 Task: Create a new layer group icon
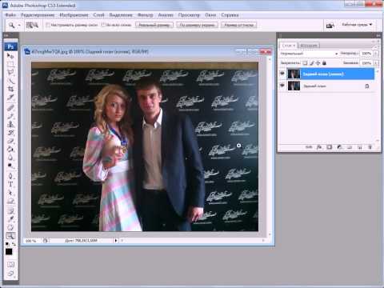pyautogui.click(x=350, y=147)
